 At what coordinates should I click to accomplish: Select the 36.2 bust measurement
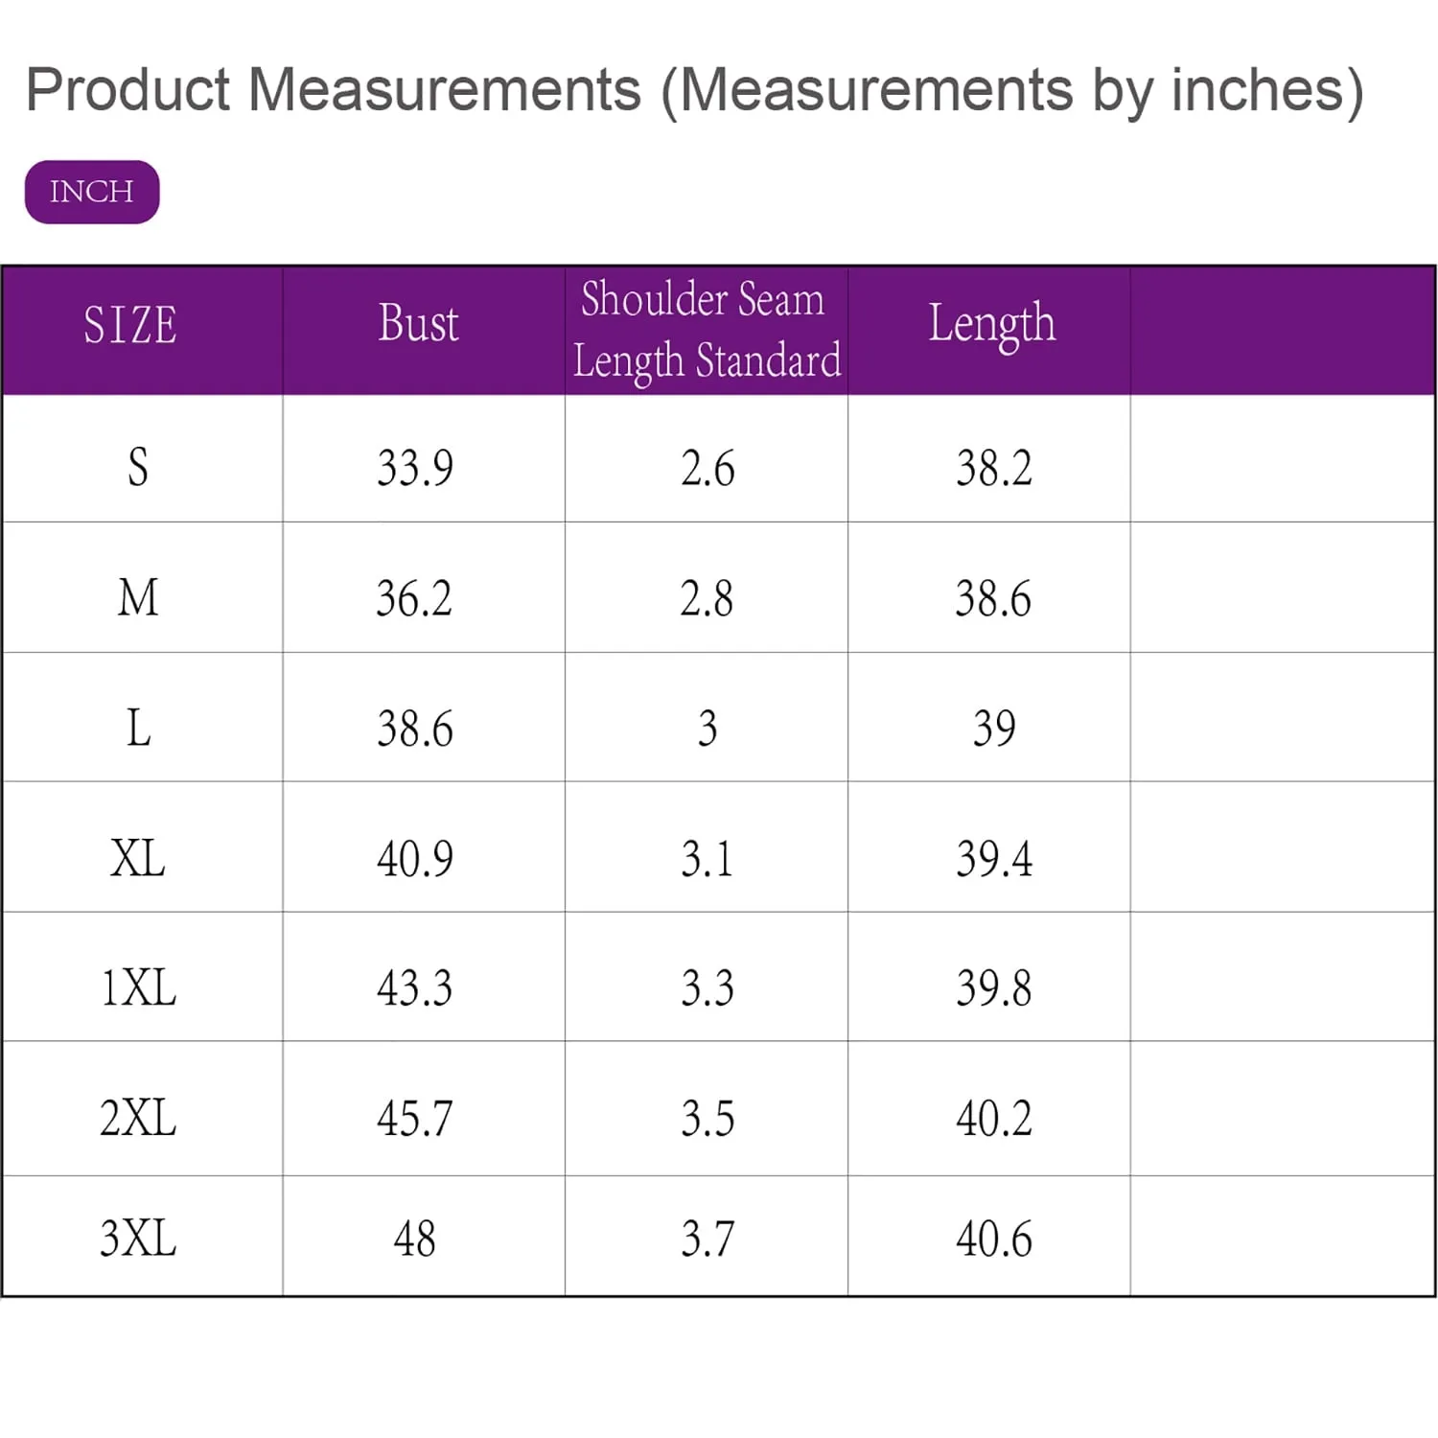click(x=414, y=598)
